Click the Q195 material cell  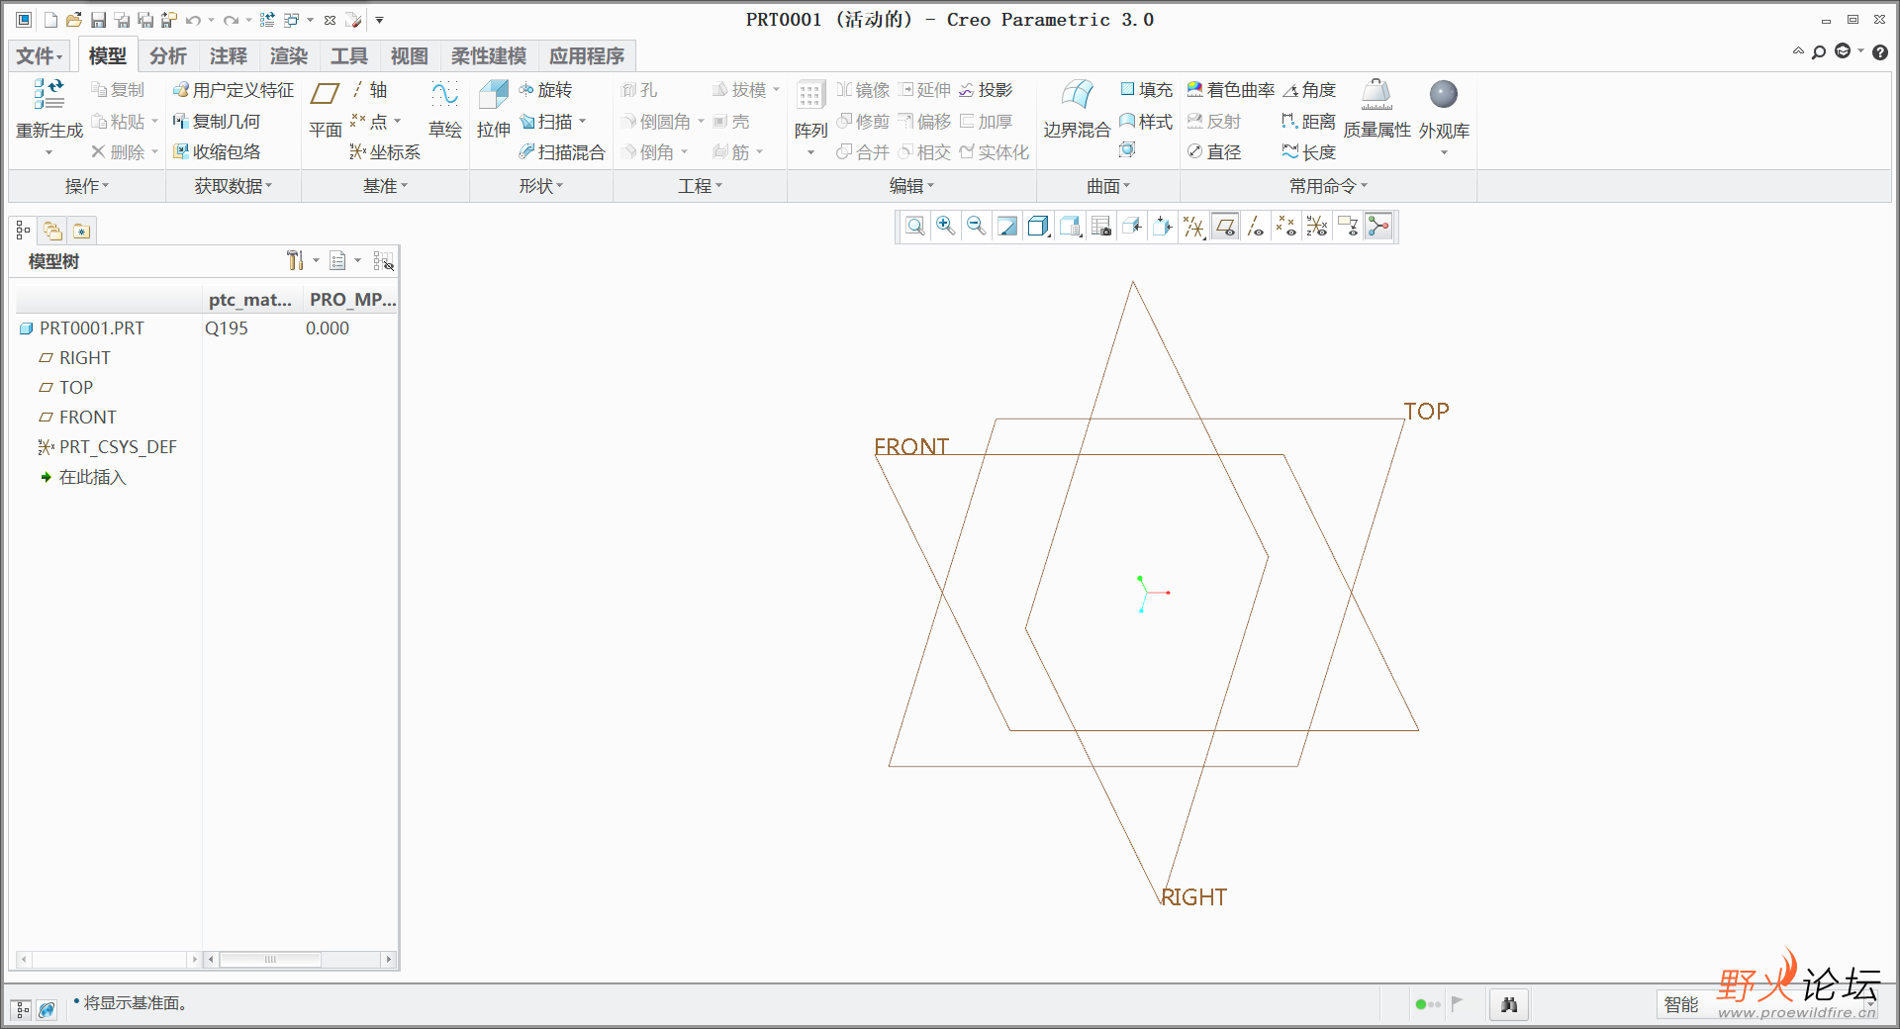[x=227, y=328]
